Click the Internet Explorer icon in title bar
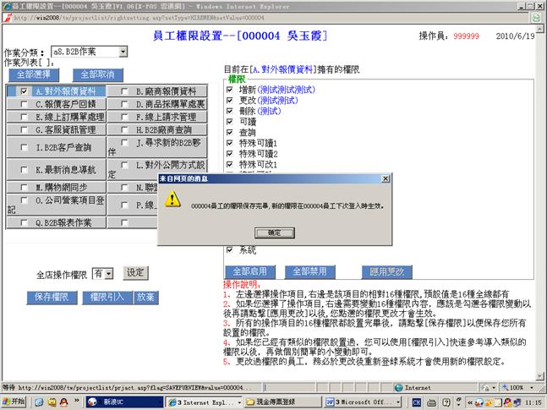The image size is (547, 410). point(6,6)
